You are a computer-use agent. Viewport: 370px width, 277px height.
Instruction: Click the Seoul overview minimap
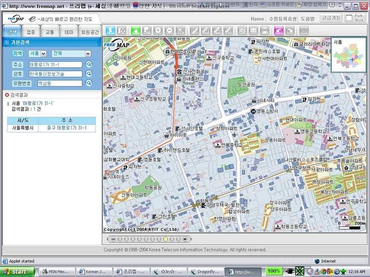pyautogui.click(x=348, y=55)
